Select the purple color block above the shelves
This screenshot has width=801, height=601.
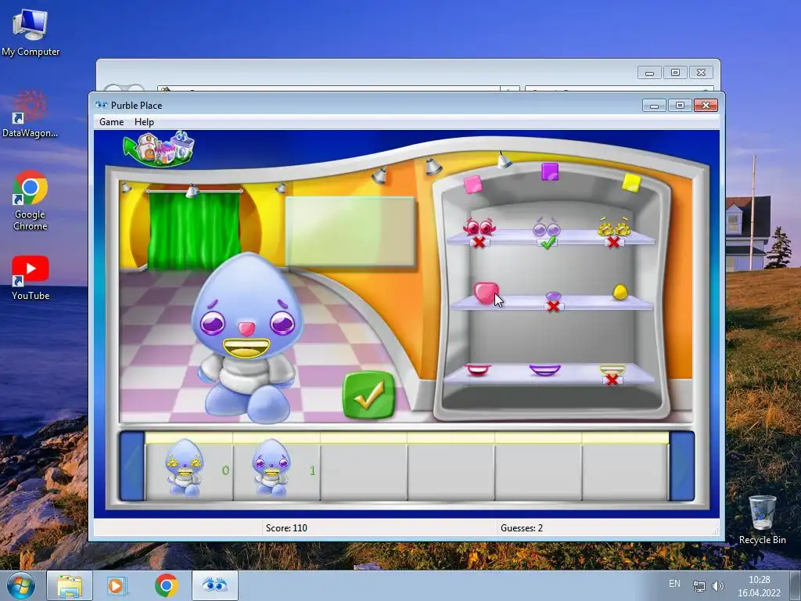click(x=550, y=171)
